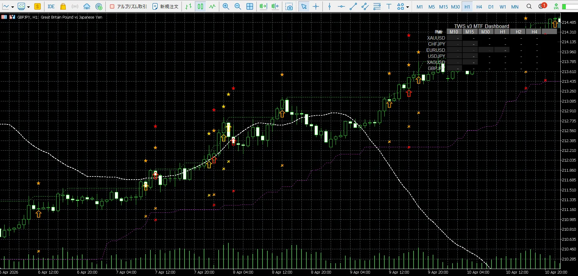The width and height of the screenshot is (578, 276).
Task: Open the VPS cloud hosting icon
Action: point(87,6)
